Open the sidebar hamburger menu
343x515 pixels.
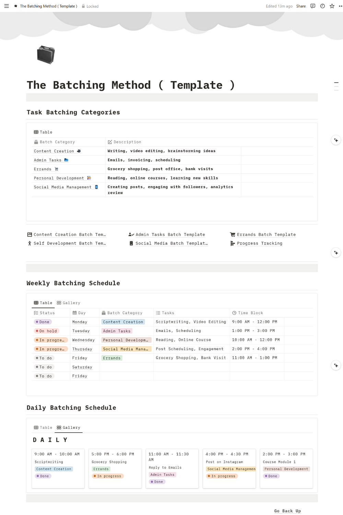pos(7,6)
